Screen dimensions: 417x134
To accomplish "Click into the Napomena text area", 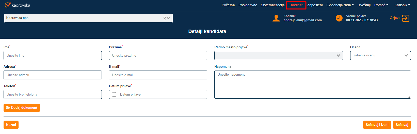I will point(312,84).
